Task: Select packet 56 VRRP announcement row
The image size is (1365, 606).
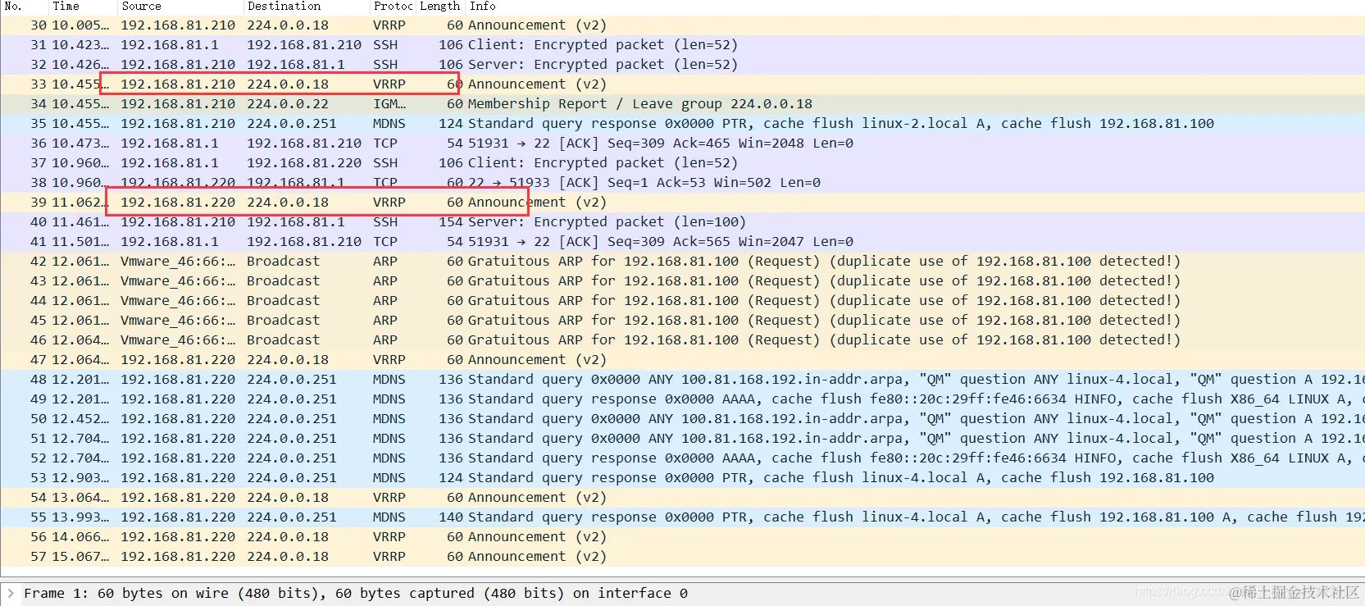Action: (x=682, y=537)
